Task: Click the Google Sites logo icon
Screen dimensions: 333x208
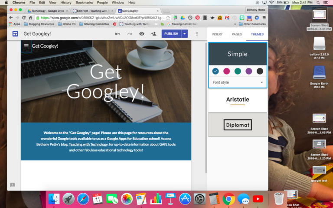Action: (x=15, y=34)
